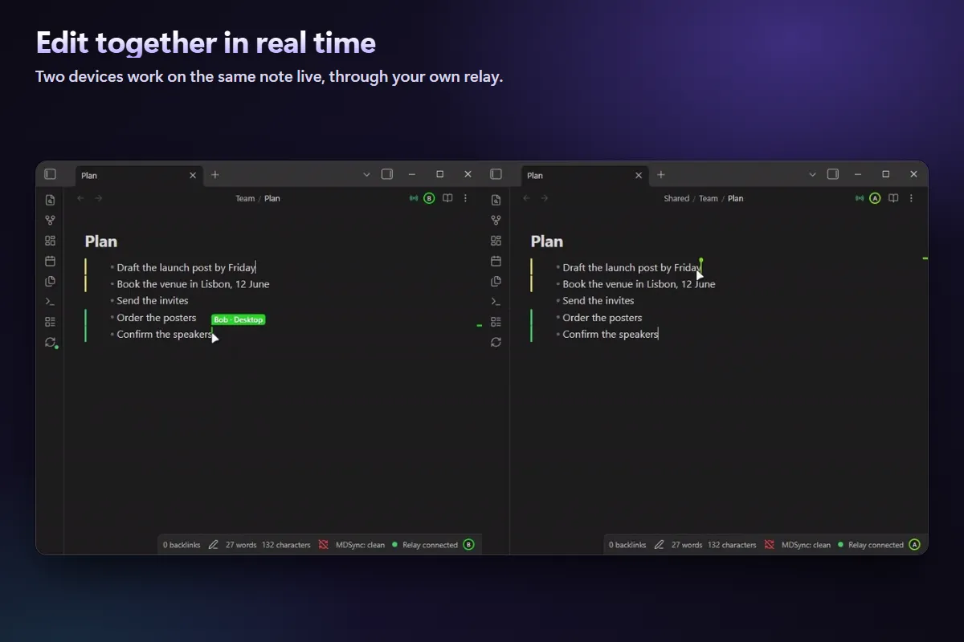Click sync icon in right window ribbon
Screen dimensions: 964x642
coord(496,342)
